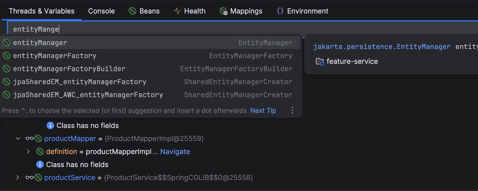
Task: Click the glasses watch icon beside productMapper
Action: tap(29, 138)
